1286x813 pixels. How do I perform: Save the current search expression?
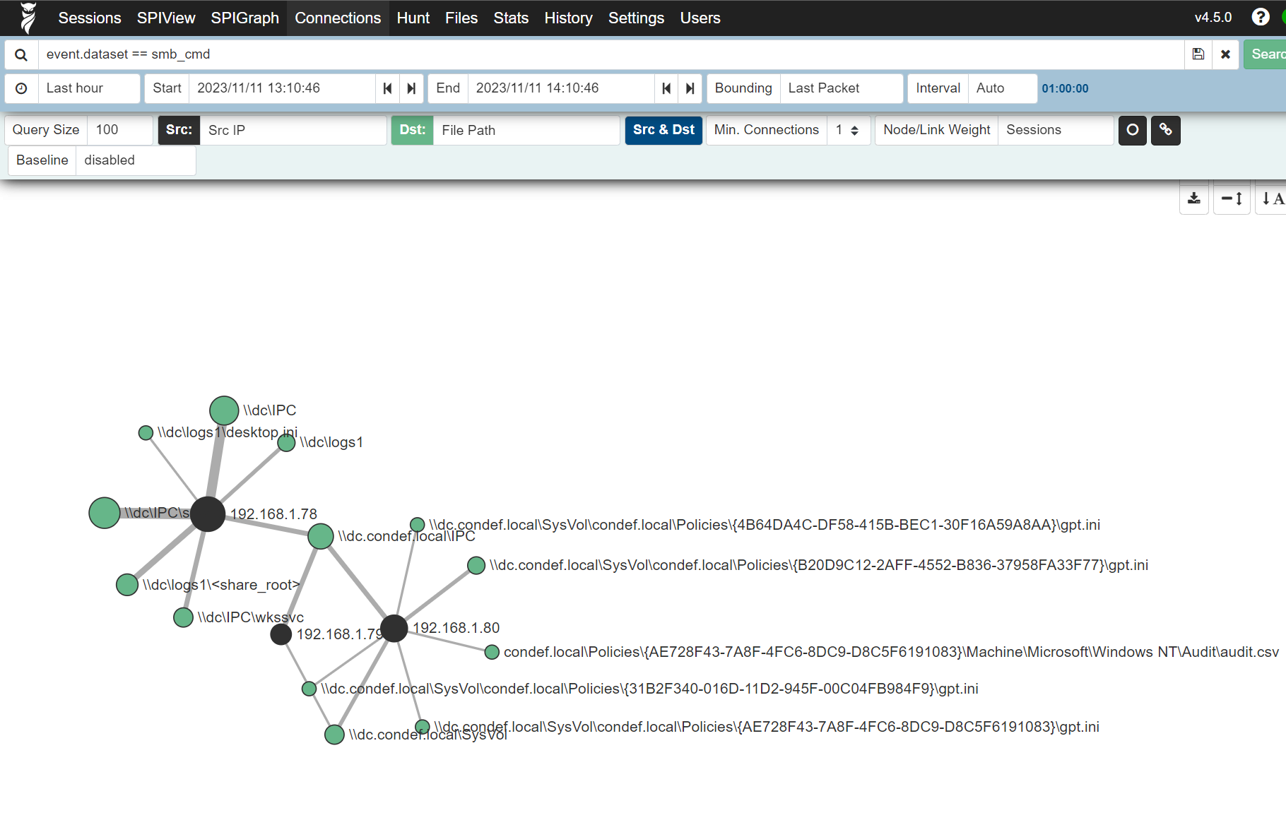(1198, 54)
